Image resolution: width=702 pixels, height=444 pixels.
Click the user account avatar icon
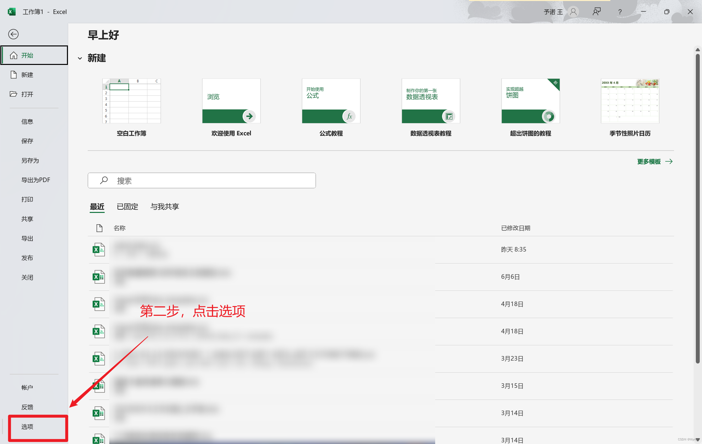pos(573,12)
